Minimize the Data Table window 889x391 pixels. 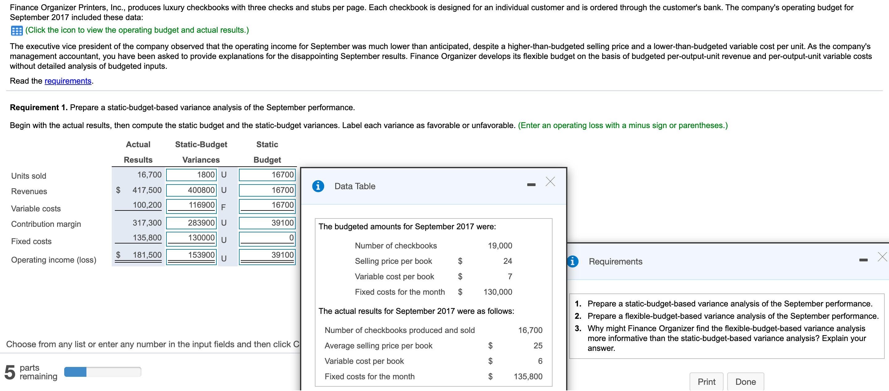tap(531, 184)
